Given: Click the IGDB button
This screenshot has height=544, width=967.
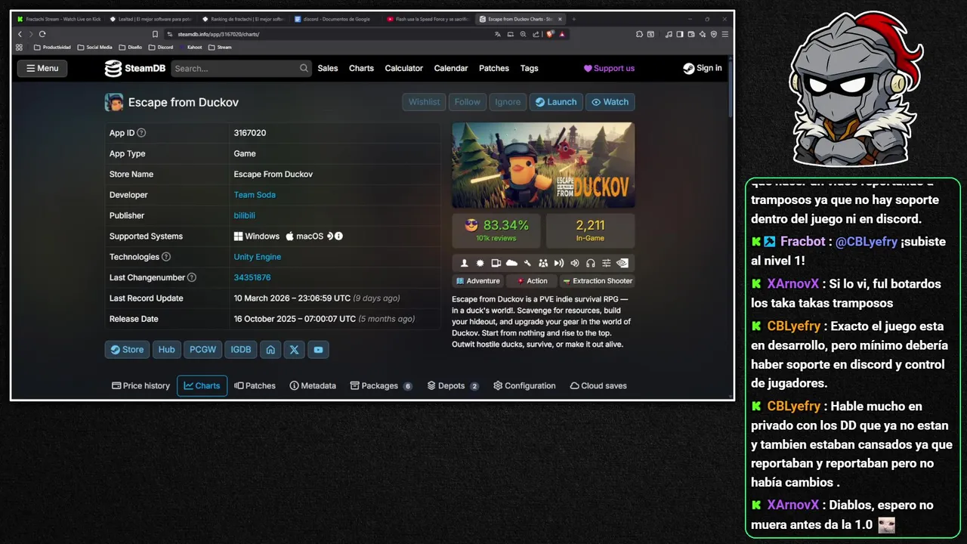Looking at the screenshot, I should (241, 350).
